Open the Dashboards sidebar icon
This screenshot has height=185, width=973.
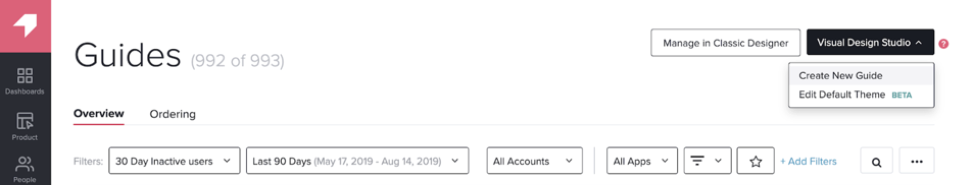pyautogui.click(x=25, y=81)
